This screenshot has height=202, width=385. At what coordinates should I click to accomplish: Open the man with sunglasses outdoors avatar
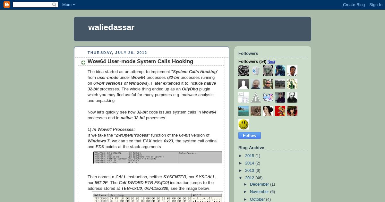268,84
